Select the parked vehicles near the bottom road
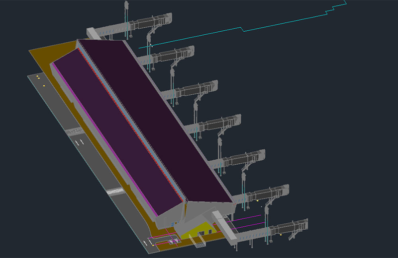 point(174,241)
